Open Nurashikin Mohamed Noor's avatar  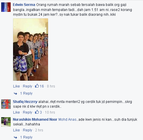pyautogui.click(x=6, y=122)
